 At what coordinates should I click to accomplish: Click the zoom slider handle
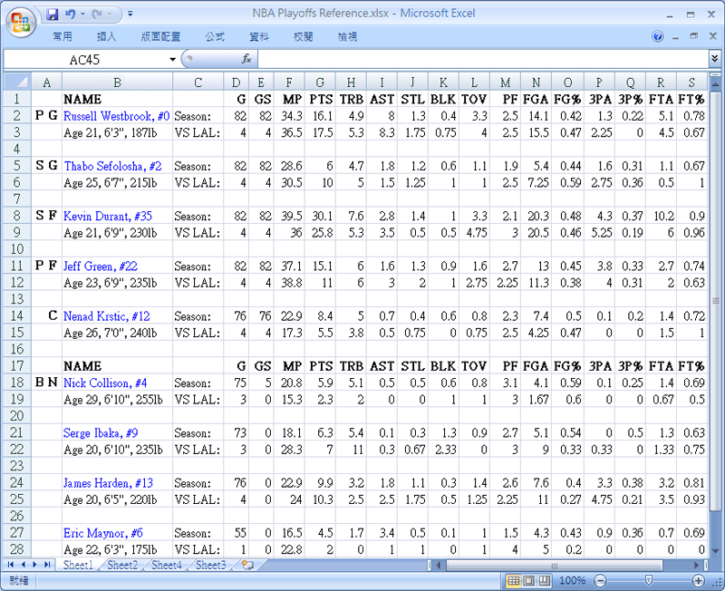[x=649, y=580]
